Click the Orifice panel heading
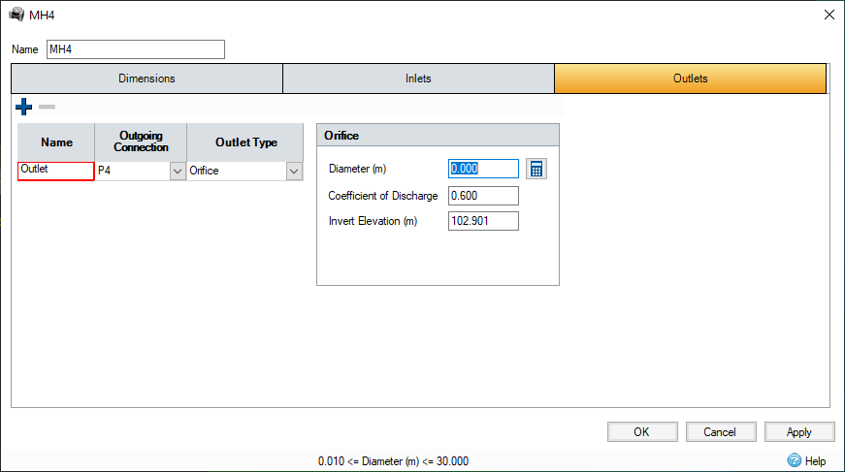The image size is (845, 472). pyautogui.click(x=439, y=135)
